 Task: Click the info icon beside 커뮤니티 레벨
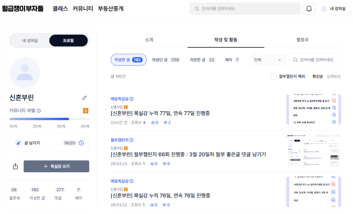39,111
